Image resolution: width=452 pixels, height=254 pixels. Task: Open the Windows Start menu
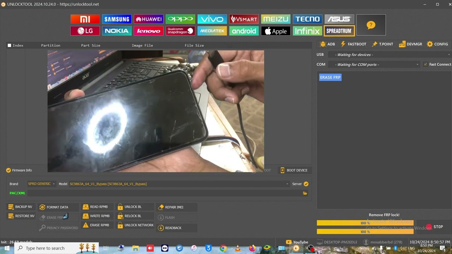[7, 248]
